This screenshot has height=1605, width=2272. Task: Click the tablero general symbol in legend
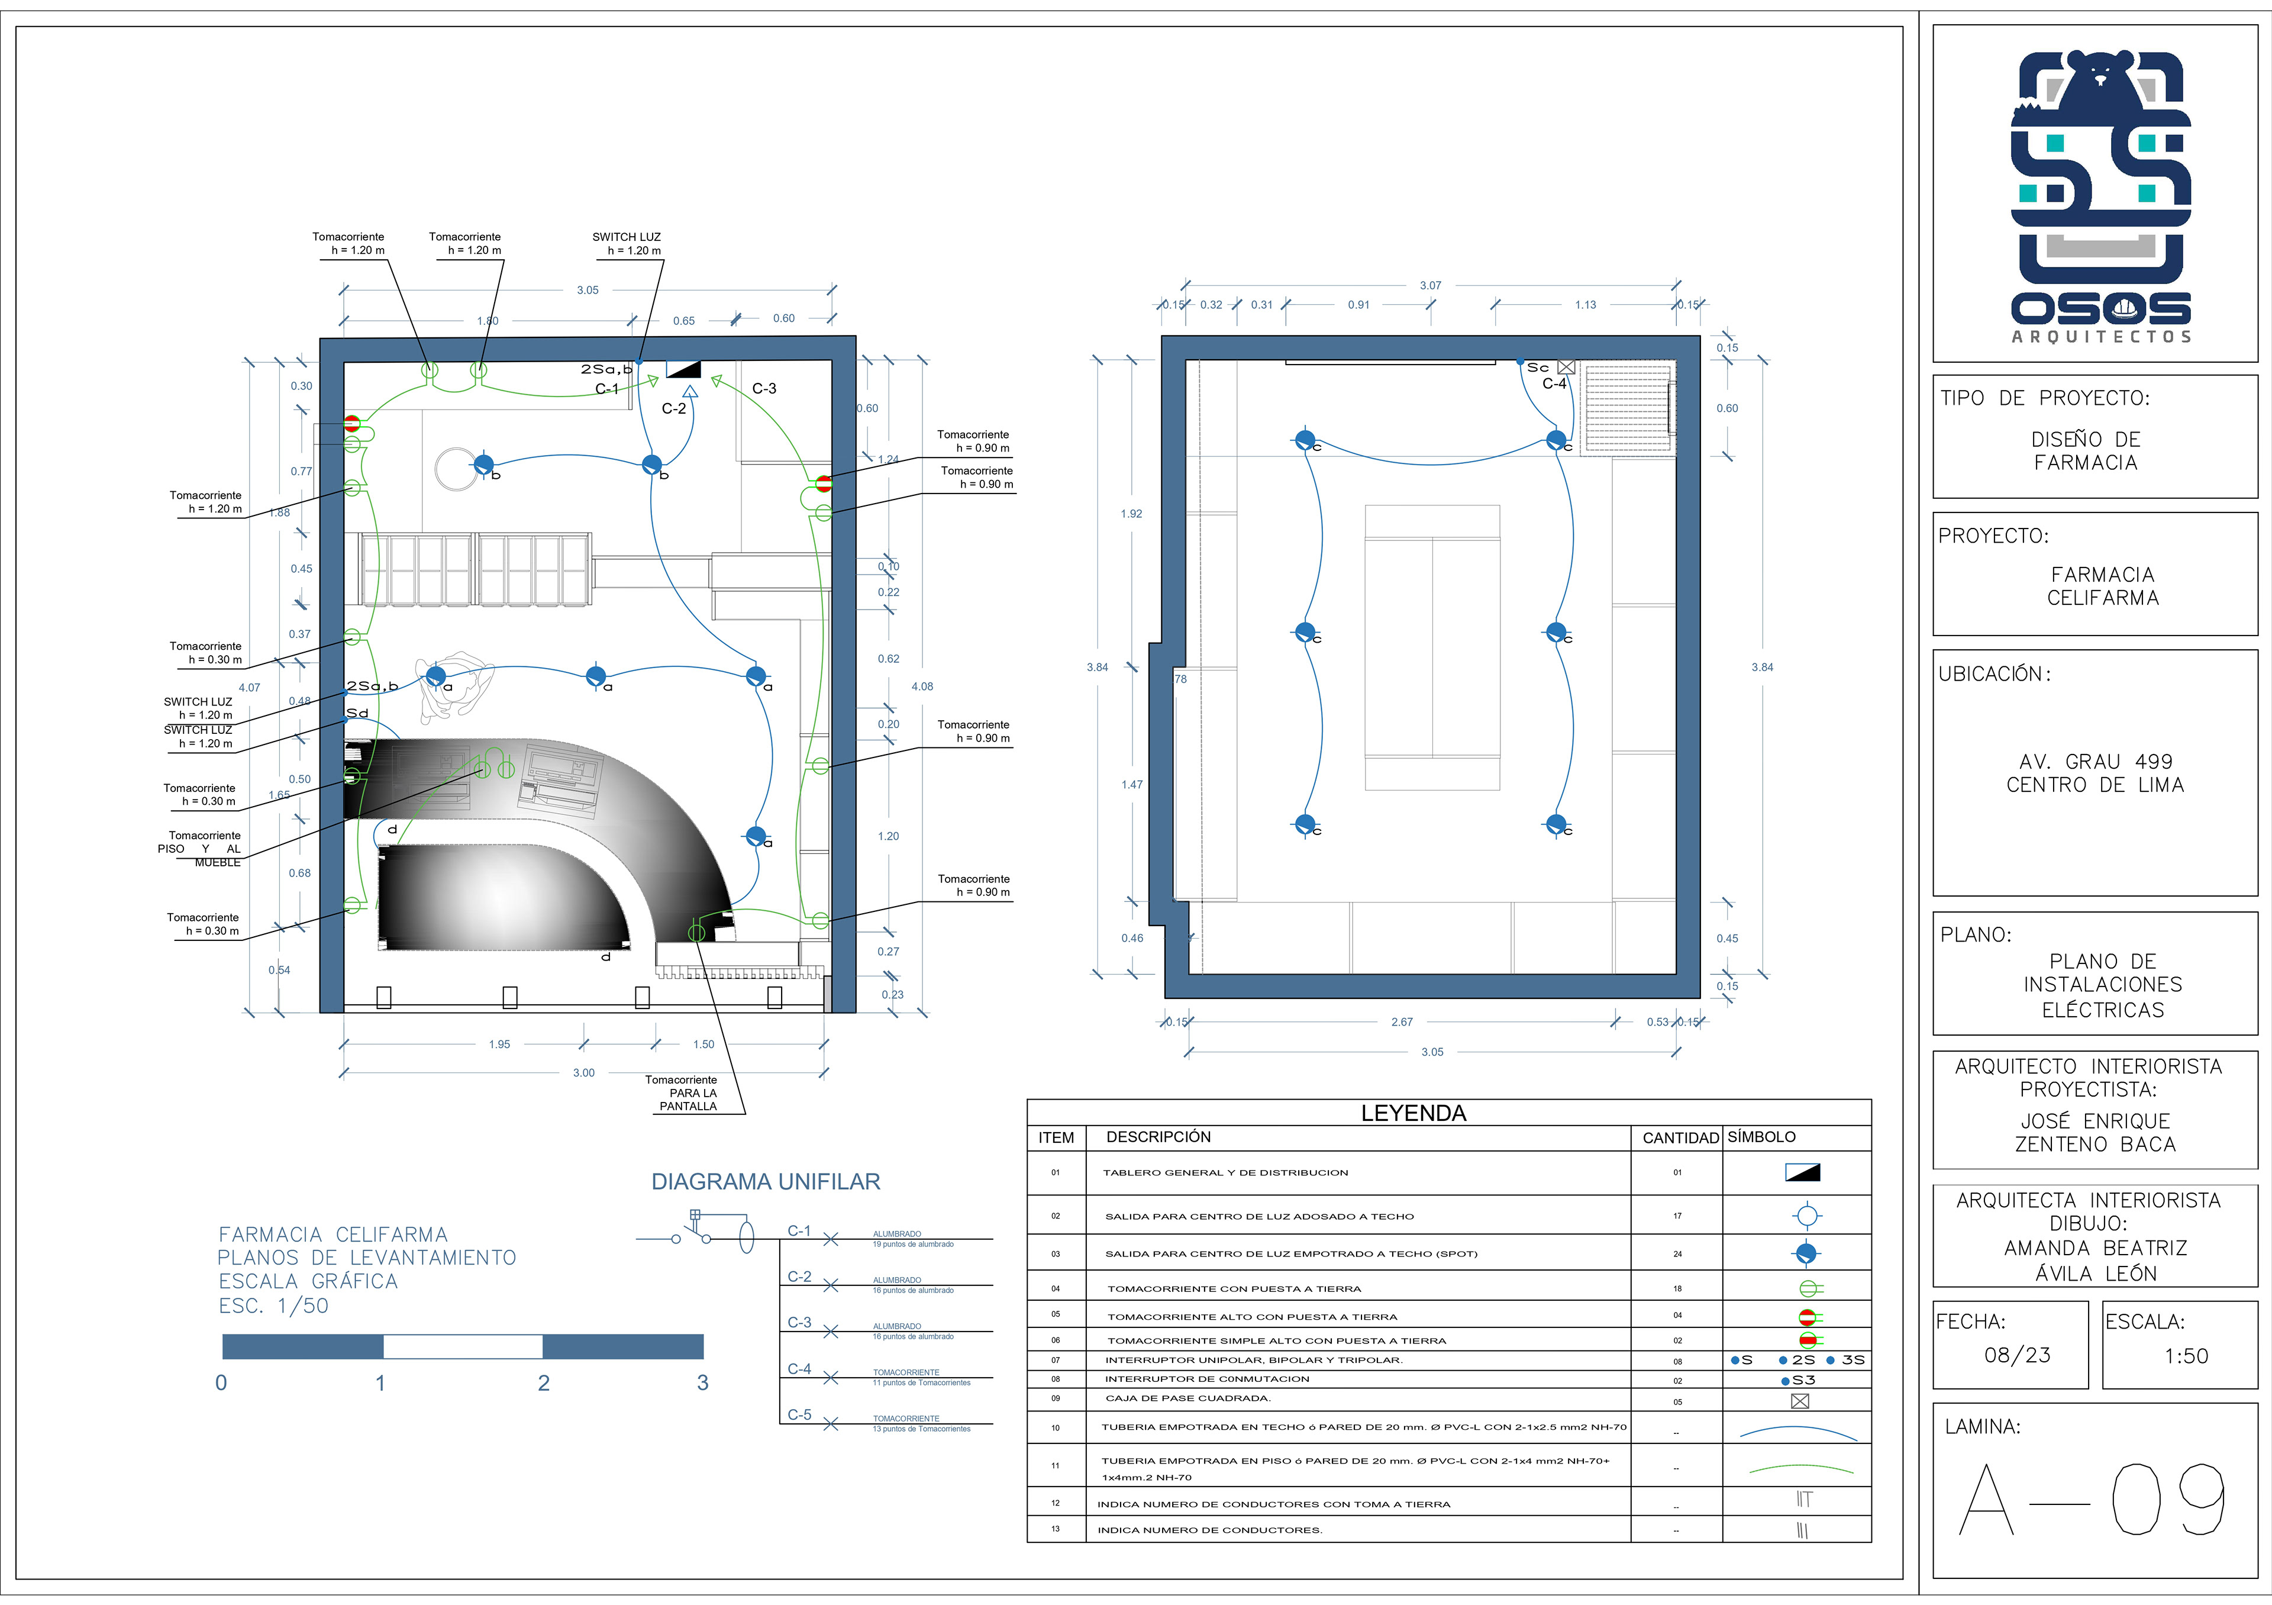click(x=1802, y=1172)
